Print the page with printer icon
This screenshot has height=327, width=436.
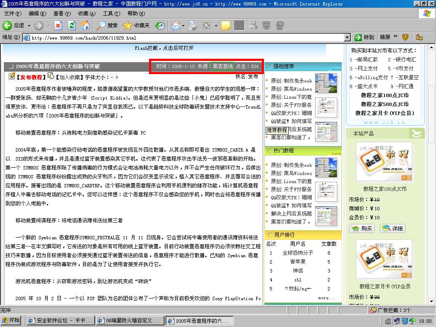193,26
